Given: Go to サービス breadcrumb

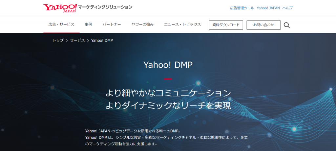Looking at the screenshot, I should [77, 41].
